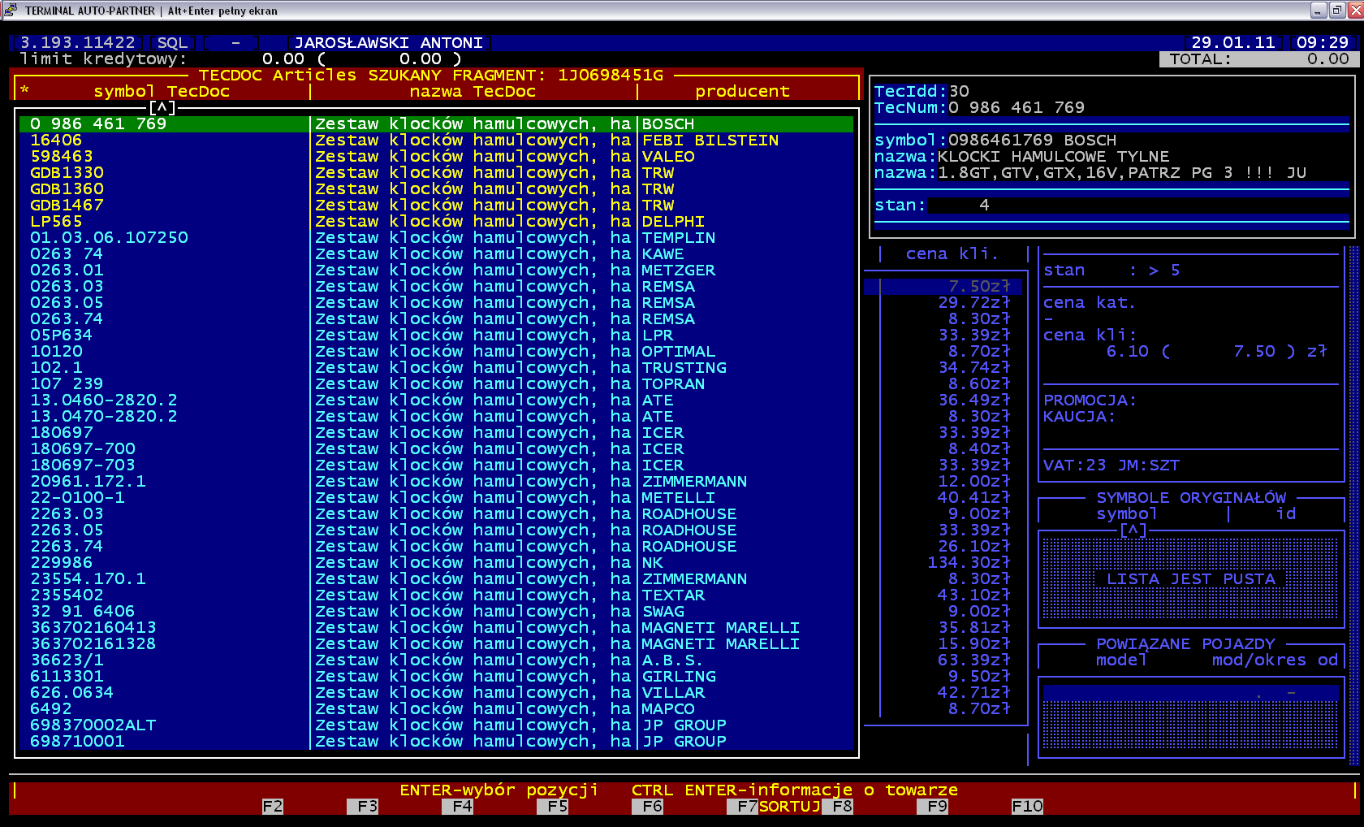Click scroll-up marker [^] on articles list
1364x827 pixels.
162,107
